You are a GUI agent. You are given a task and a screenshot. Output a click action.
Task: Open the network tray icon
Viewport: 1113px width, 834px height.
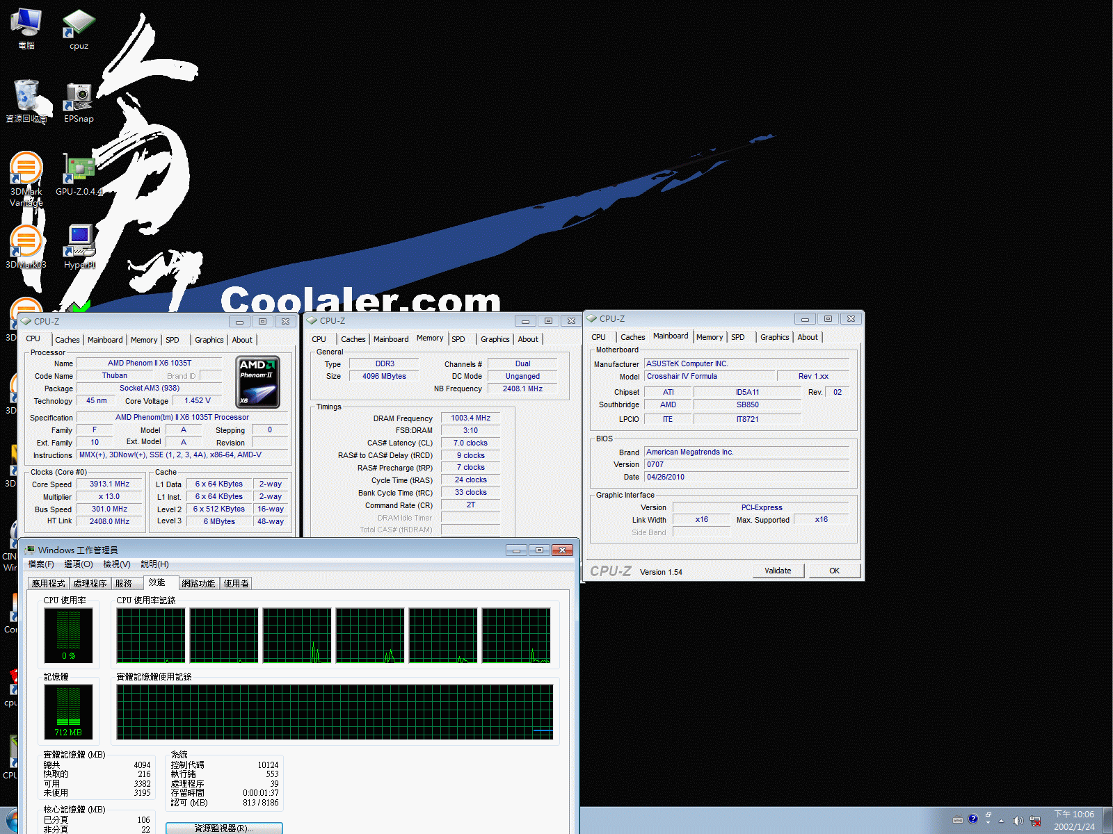(x=1035, y=821)
